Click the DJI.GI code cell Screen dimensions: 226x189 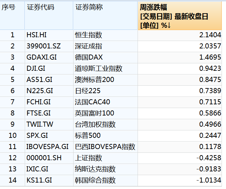tap(36, 68)
